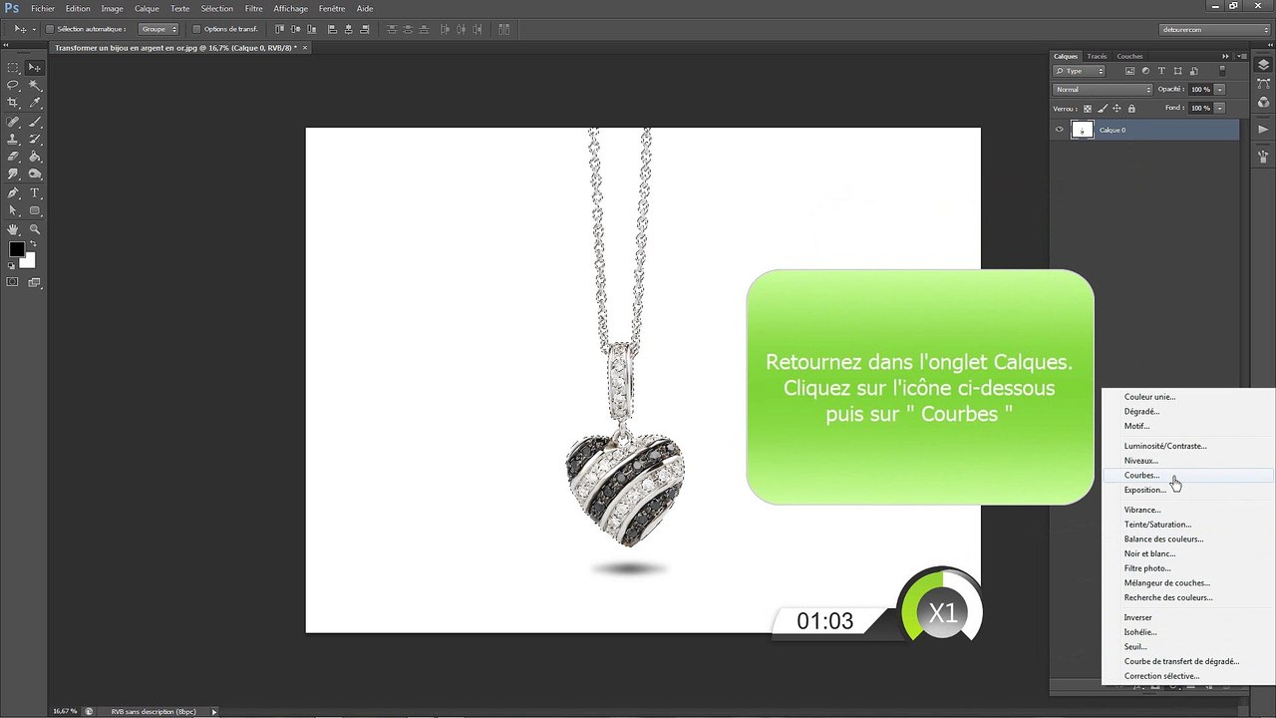Select the Sponge tool

35,175
